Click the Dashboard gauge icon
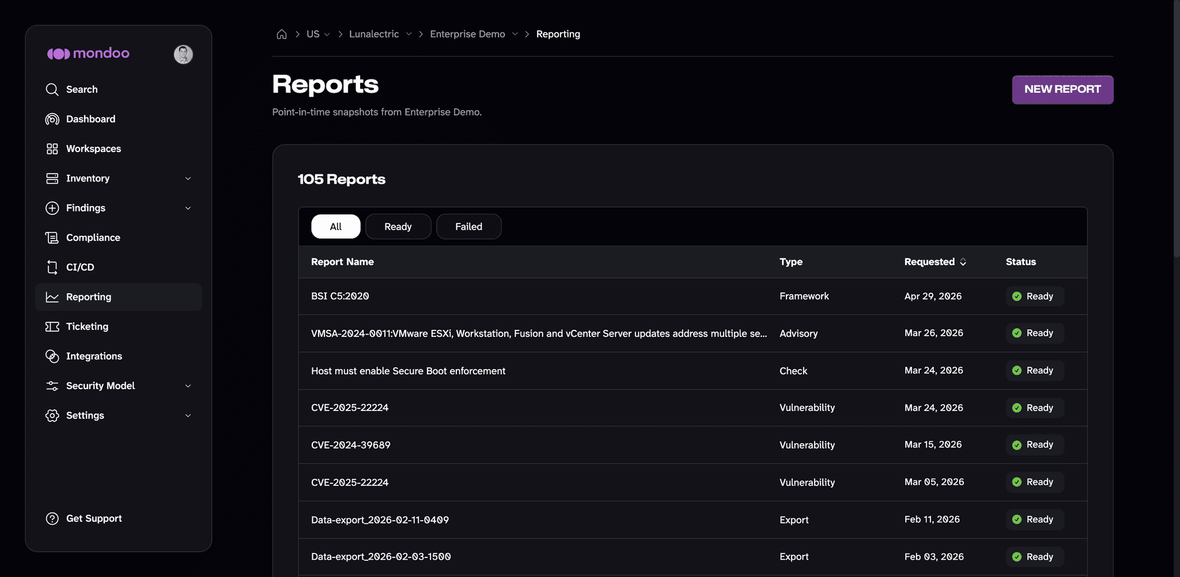The width and height of the screenshot is (1180, 577). pos(52,119)
